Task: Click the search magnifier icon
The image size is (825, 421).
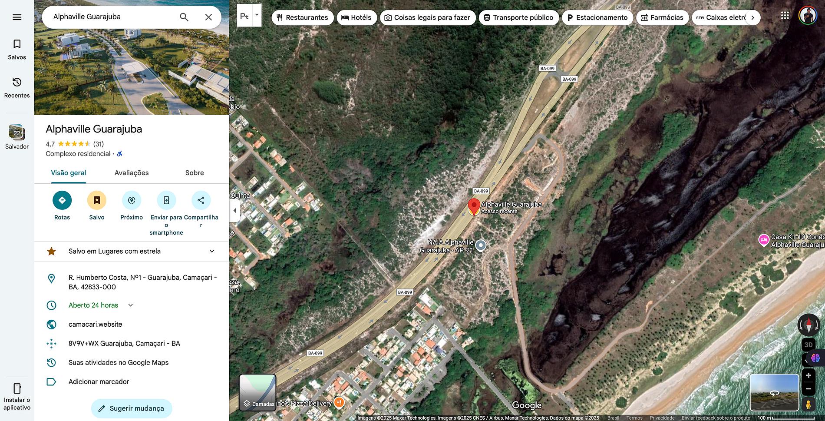Action: coord(184,17)
